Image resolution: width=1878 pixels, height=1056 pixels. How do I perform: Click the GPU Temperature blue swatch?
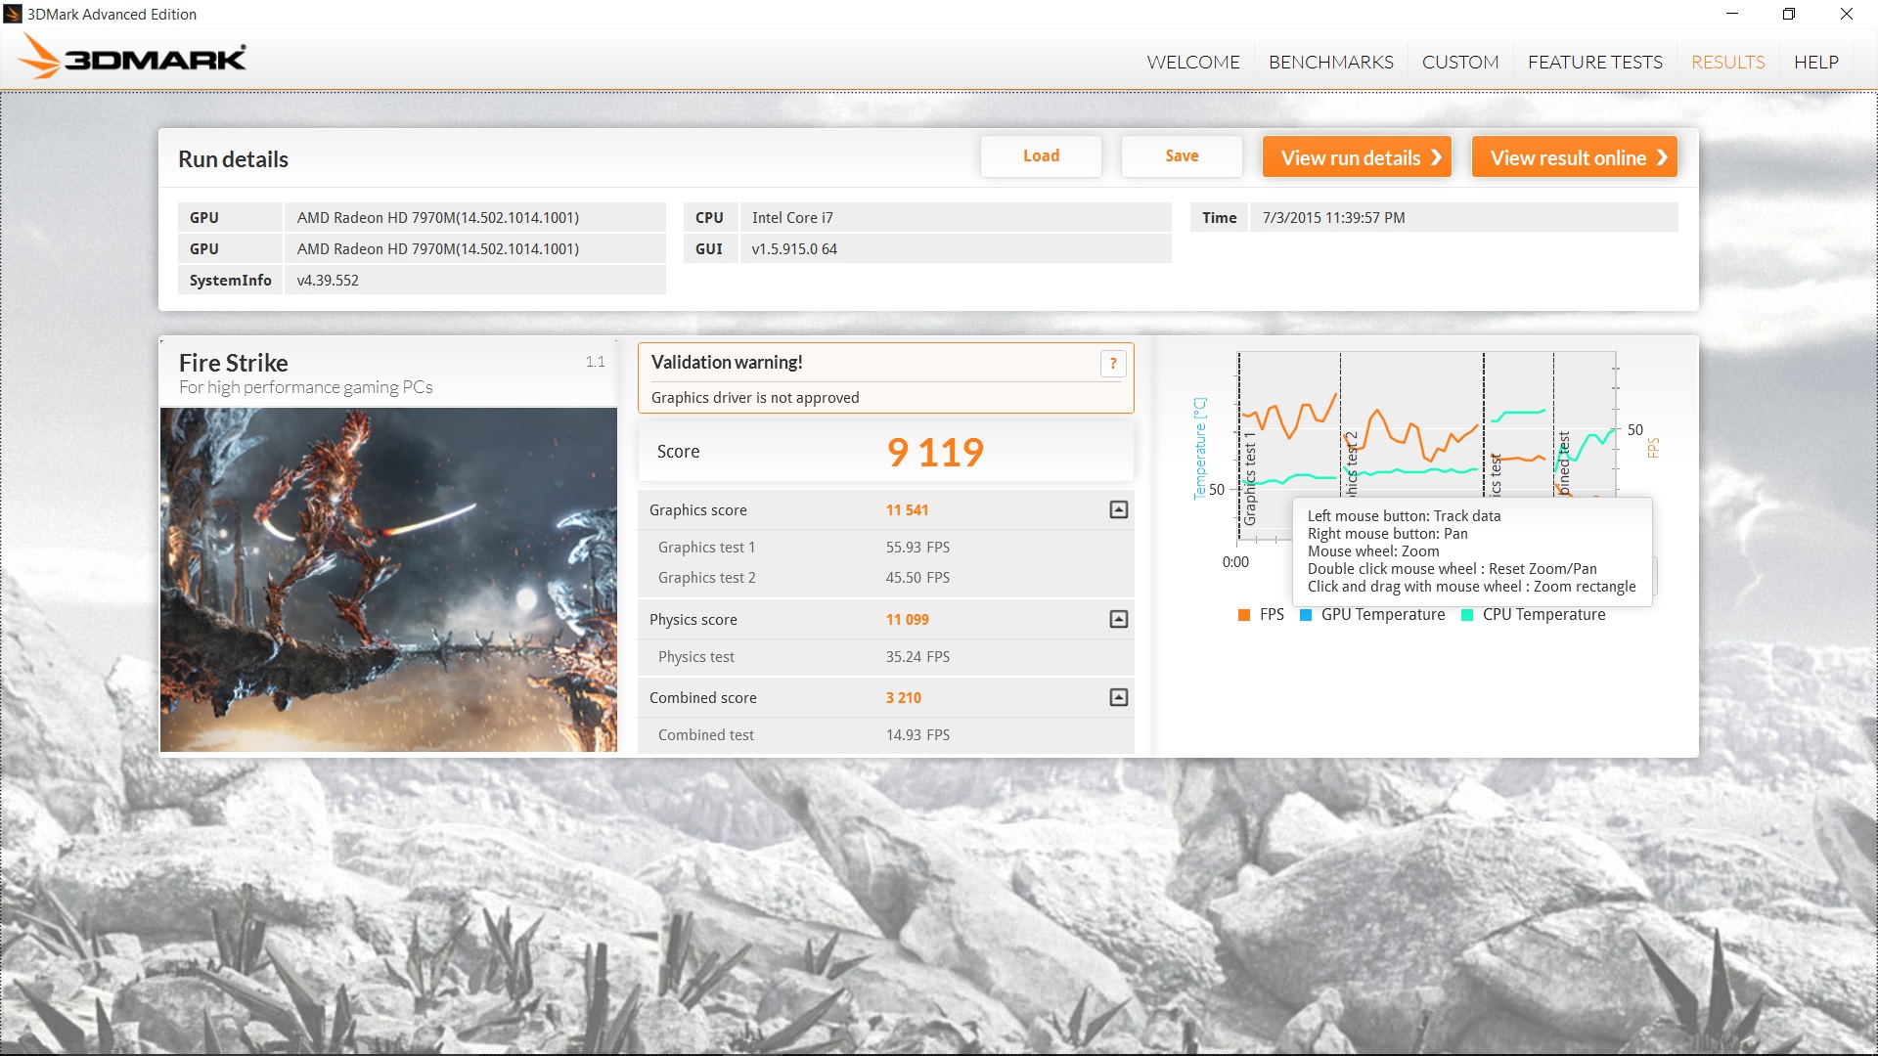pyautogui.click(x=1306, y=615)
